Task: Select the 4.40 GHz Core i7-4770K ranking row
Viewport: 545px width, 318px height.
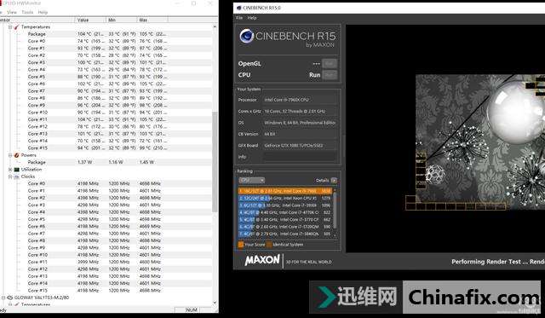Action: point(285,212)
